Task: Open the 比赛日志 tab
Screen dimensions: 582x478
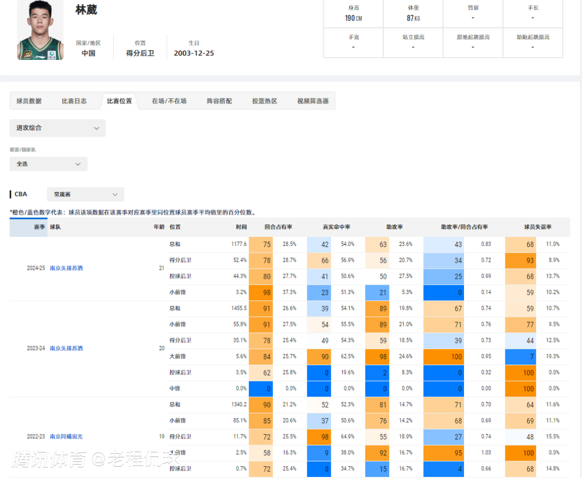Action: (74, 101)
